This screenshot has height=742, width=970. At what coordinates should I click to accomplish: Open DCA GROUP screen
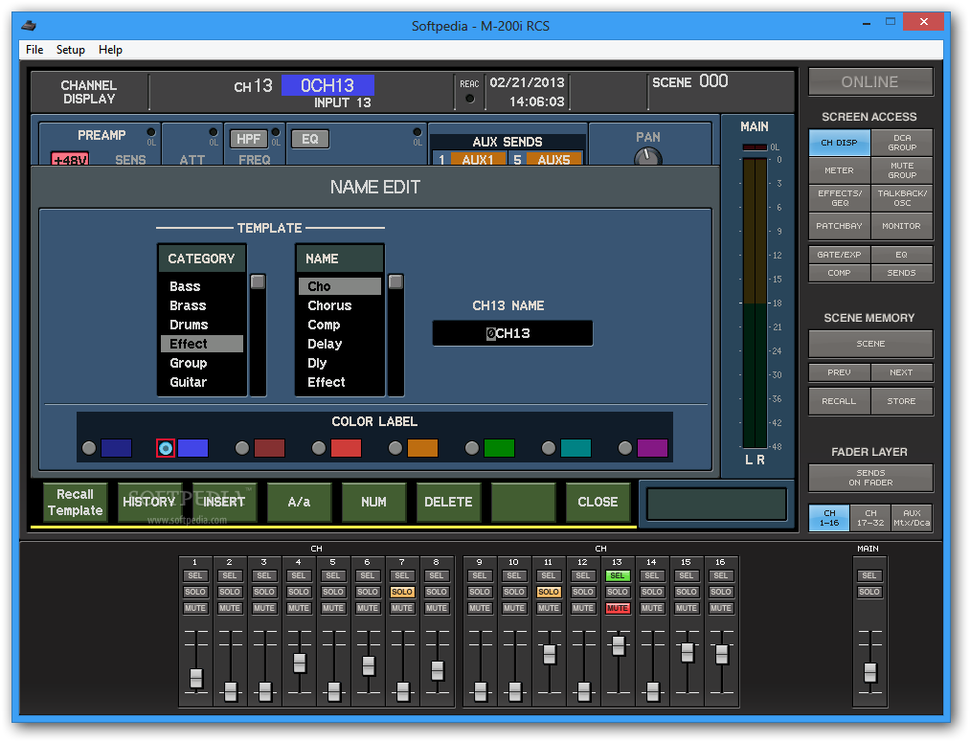coord(902,143)
